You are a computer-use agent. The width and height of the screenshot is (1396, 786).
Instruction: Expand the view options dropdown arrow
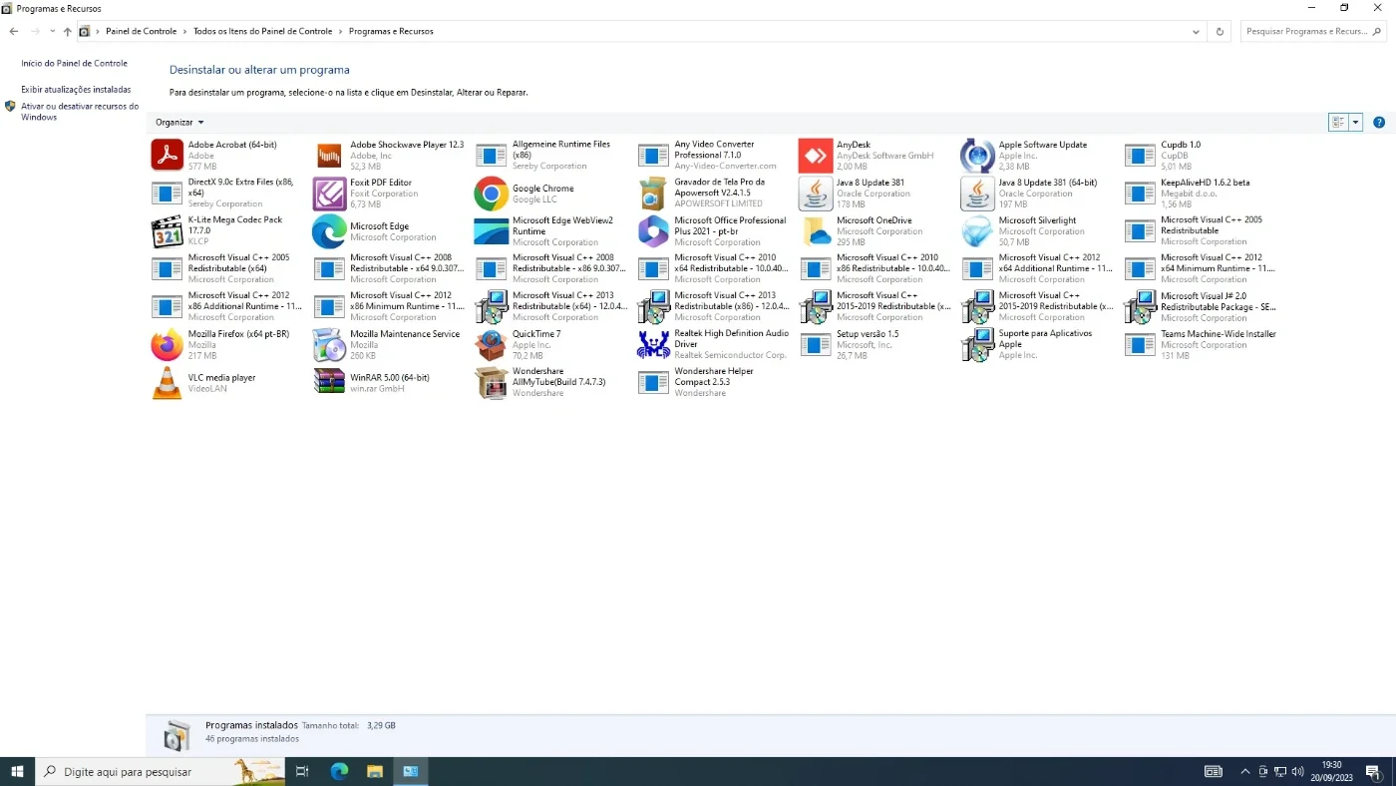[1356, 122]
